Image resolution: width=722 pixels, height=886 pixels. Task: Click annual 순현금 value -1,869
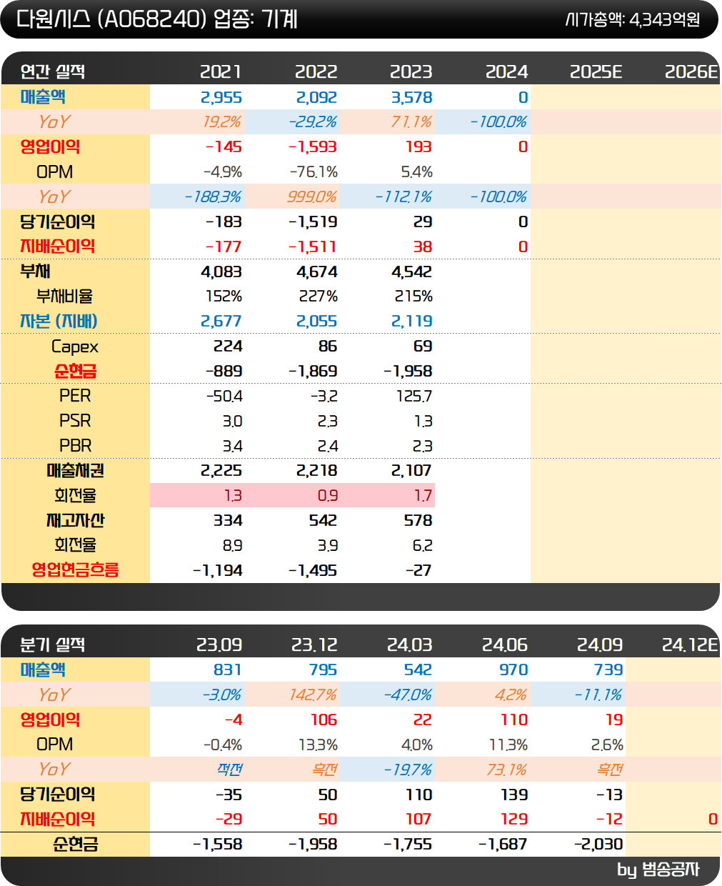tap(313, 372)
